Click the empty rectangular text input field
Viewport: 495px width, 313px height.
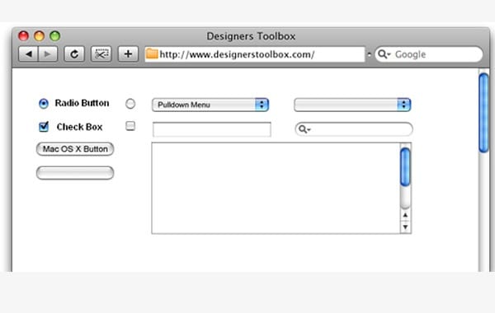212,129
